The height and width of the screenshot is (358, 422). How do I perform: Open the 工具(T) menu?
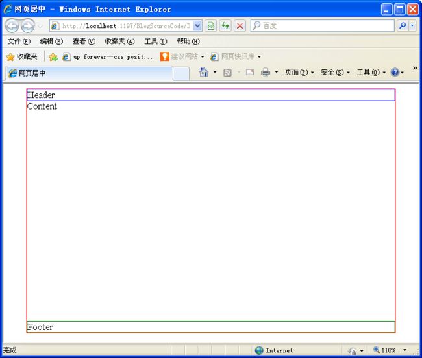coord(156,42)
